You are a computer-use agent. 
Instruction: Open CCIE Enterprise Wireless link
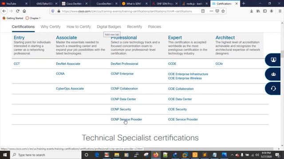[x=185, y=78]
